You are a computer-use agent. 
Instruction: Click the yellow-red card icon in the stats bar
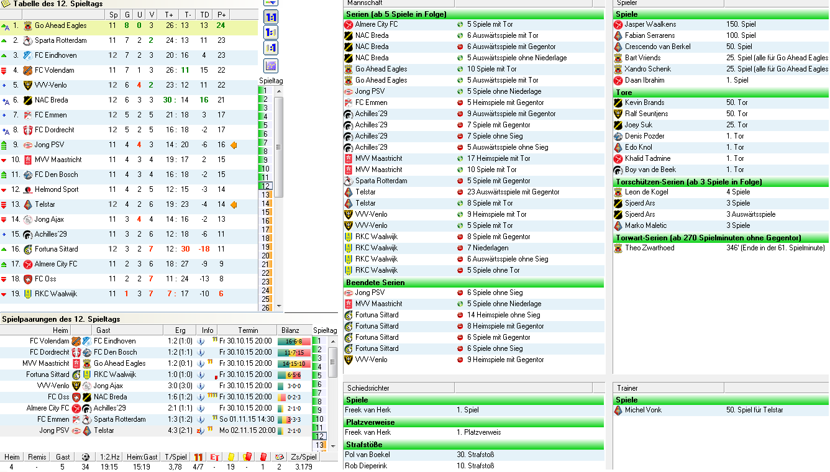tap(247, 457)
